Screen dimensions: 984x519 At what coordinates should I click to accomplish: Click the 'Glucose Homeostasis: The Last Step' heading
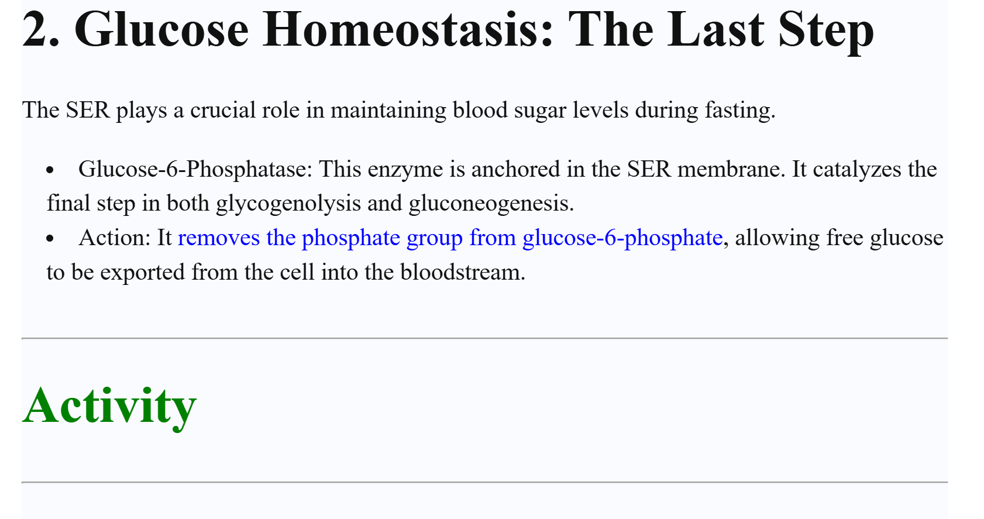click(448, 29)
